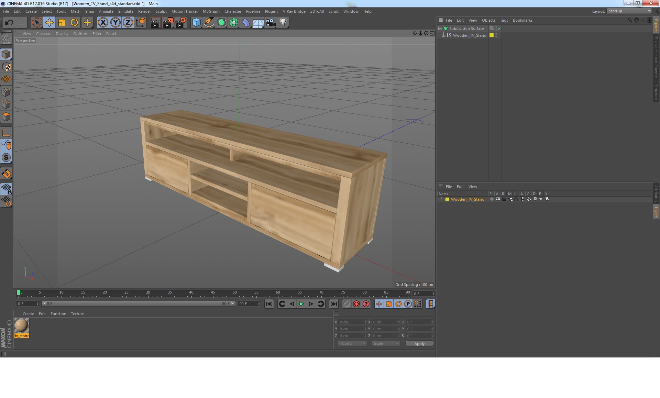Click the end frame 90 F stepper
The image size is (660, 398).
(x=259, y=304)
